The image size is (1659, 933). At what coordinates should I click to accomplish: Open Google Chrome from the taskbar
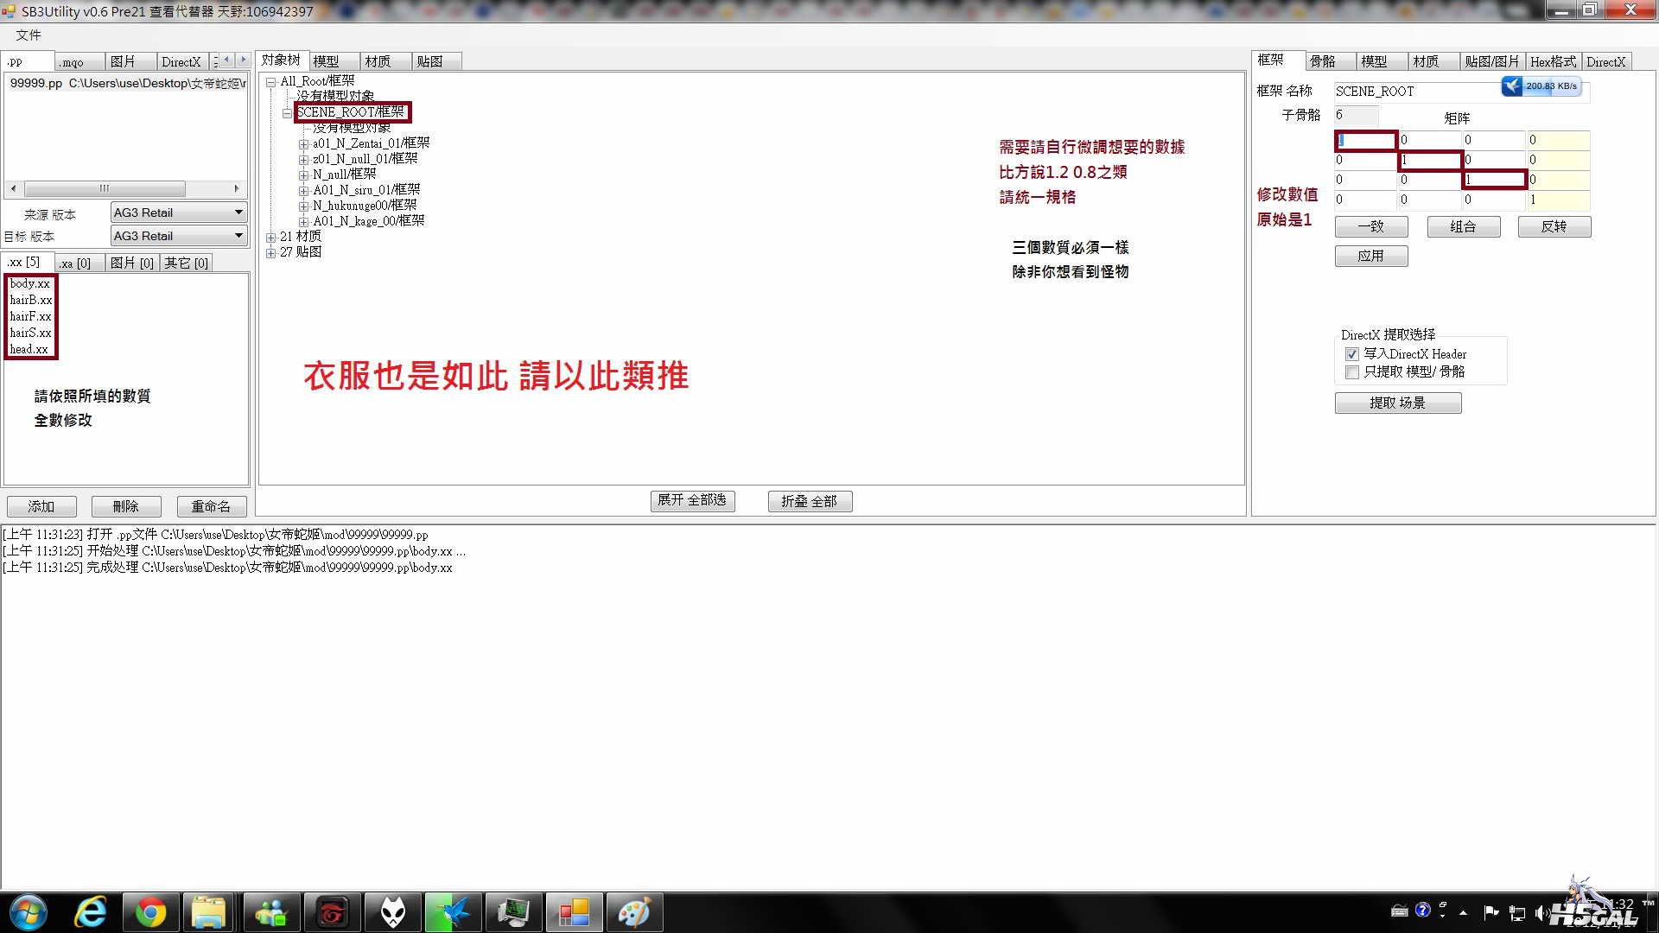click(x=150, y=912)
